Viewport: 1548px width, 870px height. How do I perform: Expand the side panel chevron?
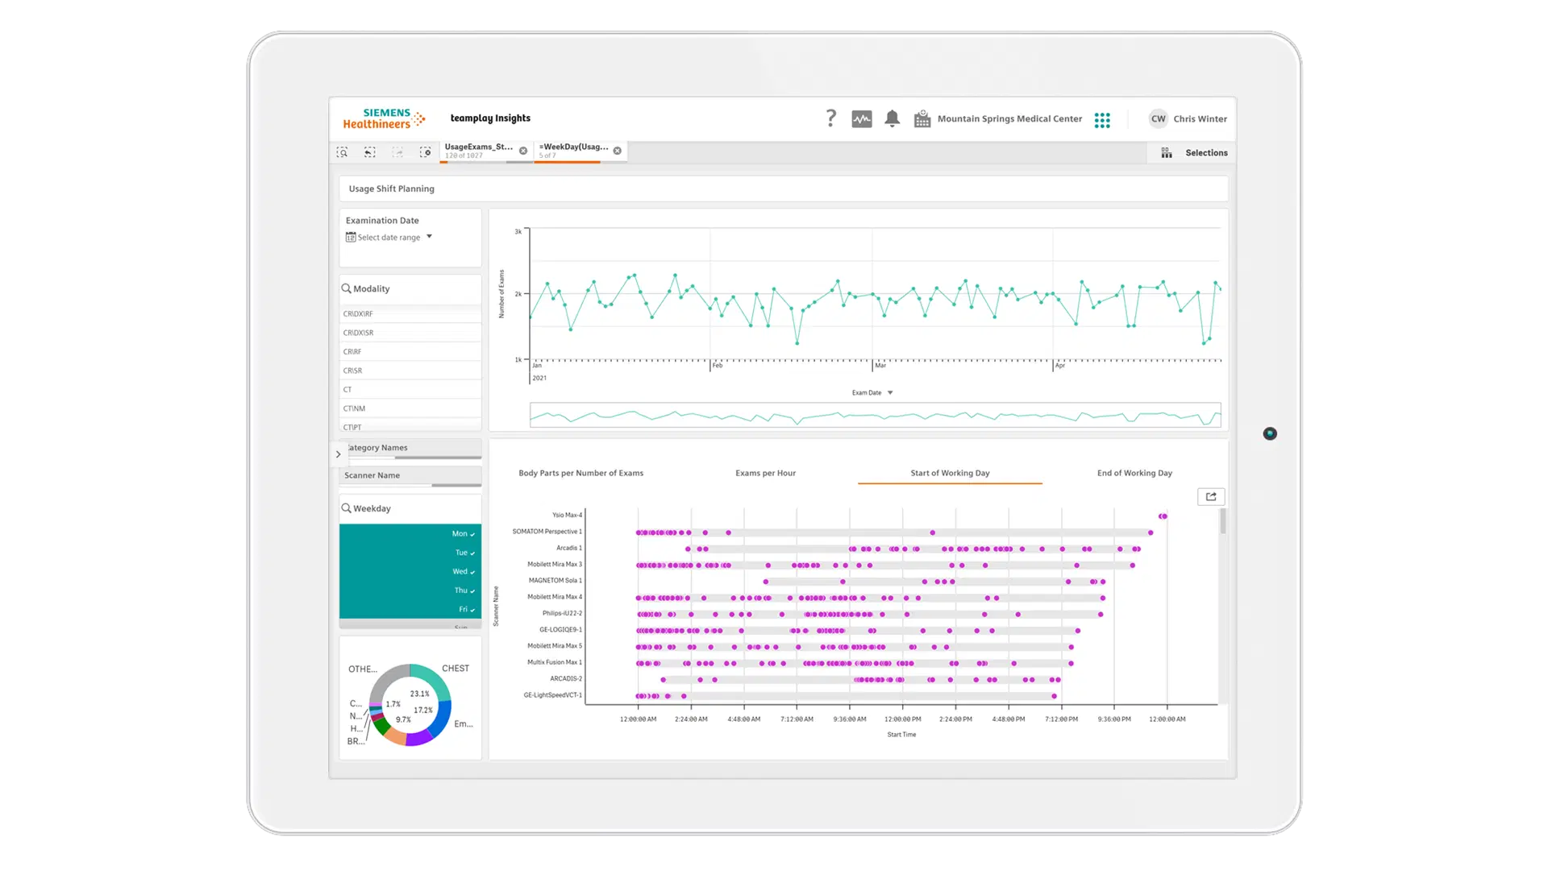(339, 454)
